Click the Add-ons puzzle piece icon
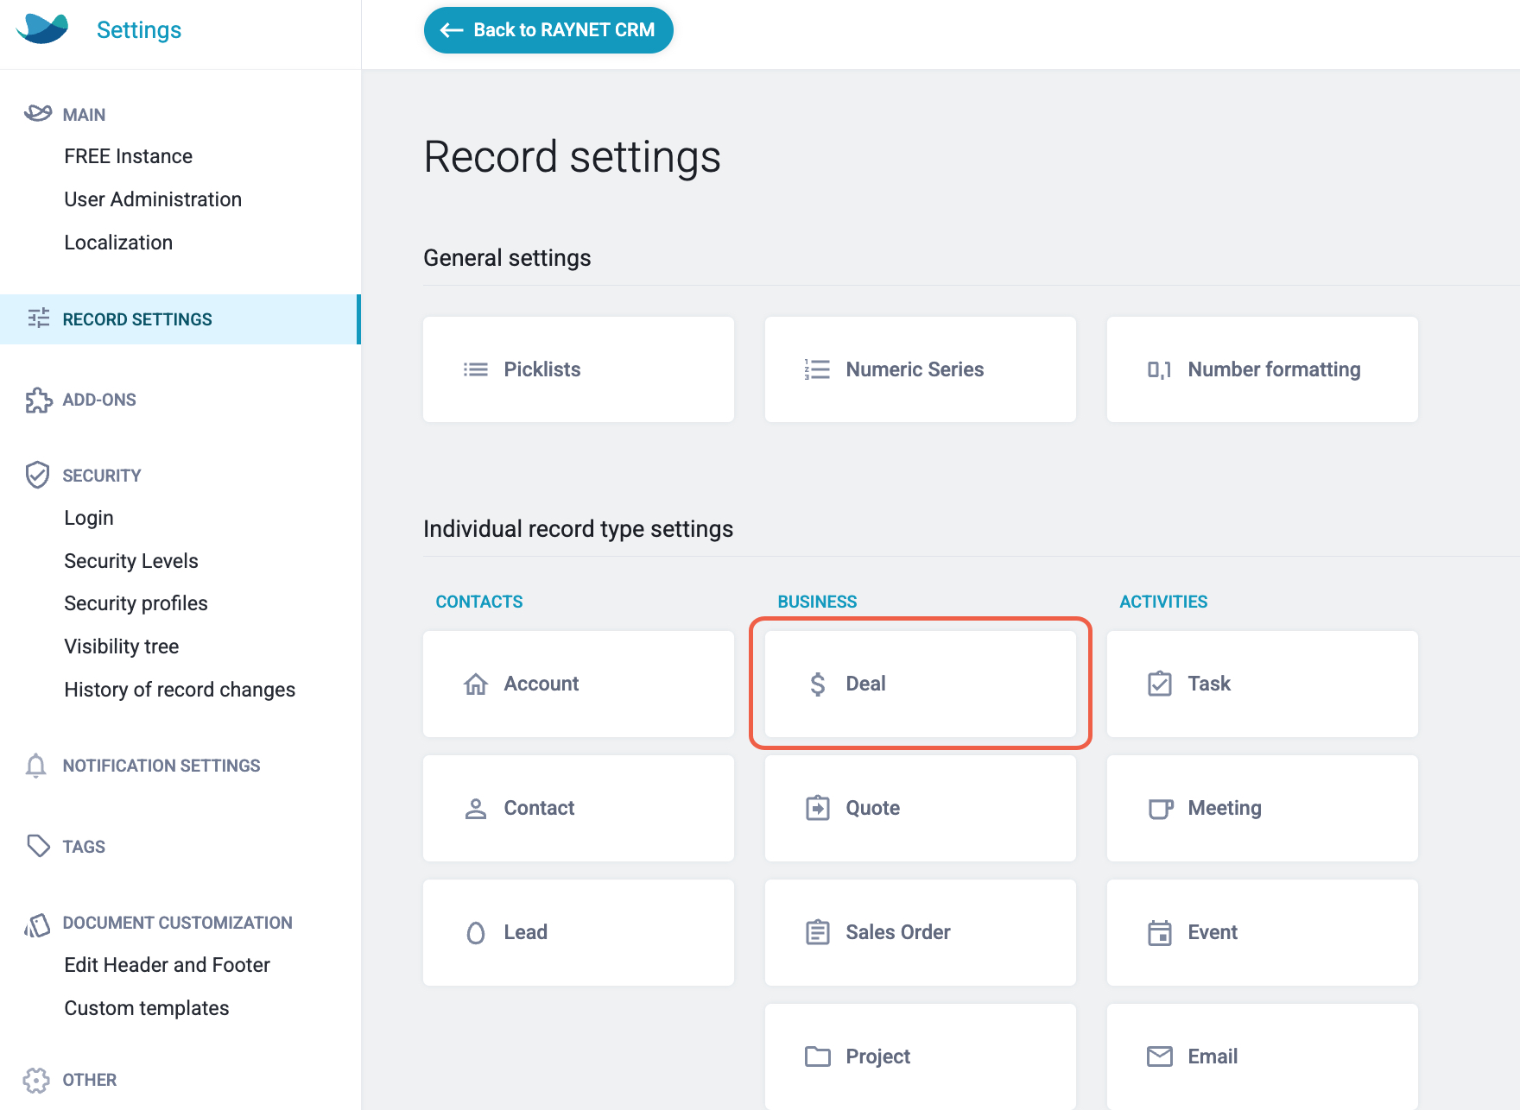Image resolution: width=1520 pixels, height=1110 pixels. tap(38, 400)
